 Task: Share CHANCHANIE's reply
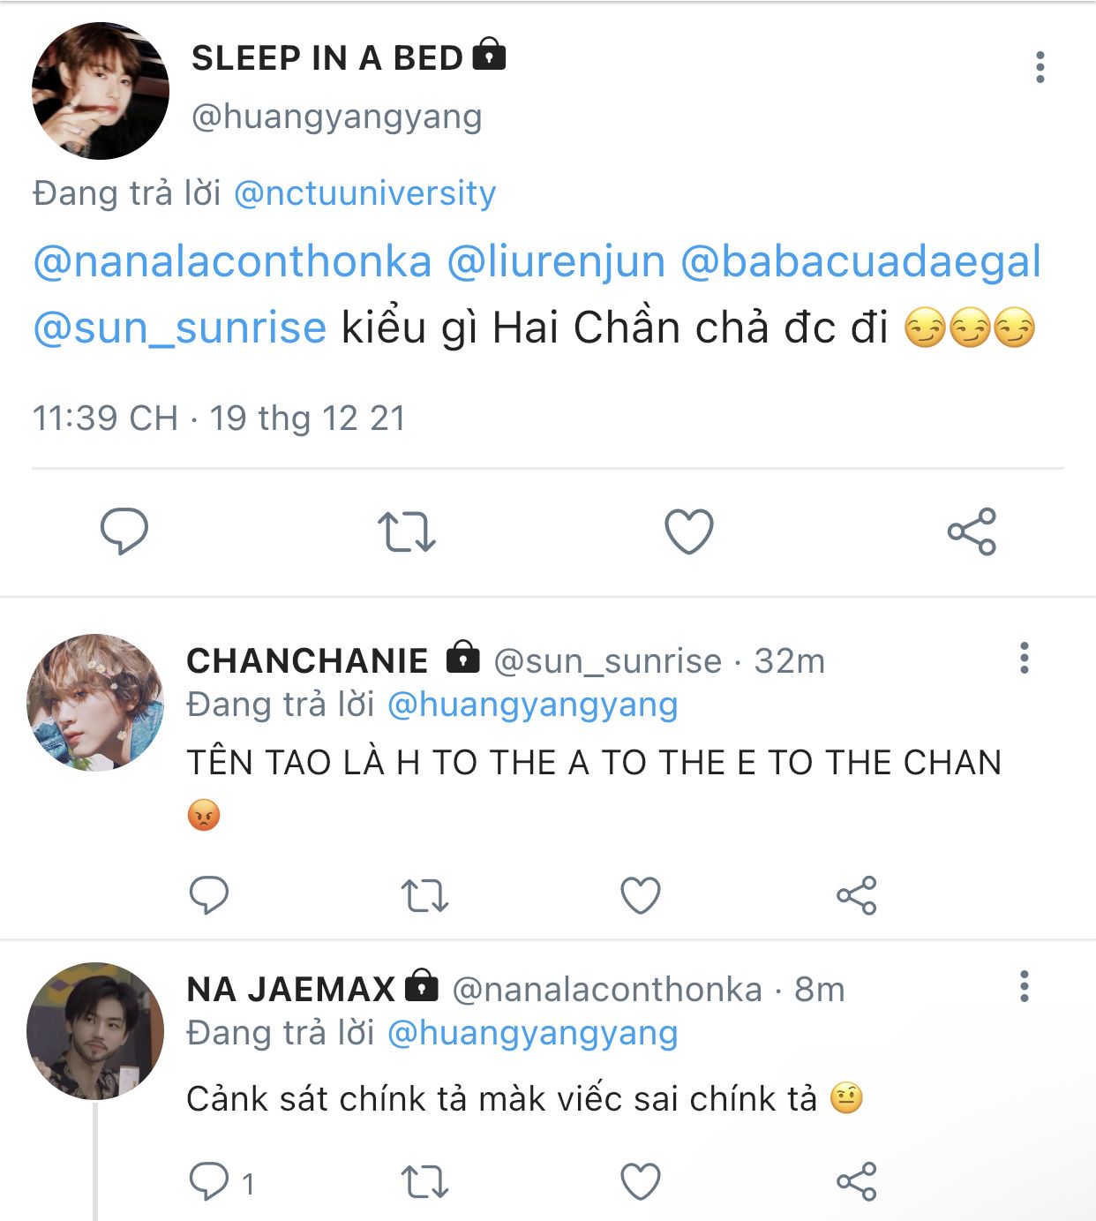(856, 895)
